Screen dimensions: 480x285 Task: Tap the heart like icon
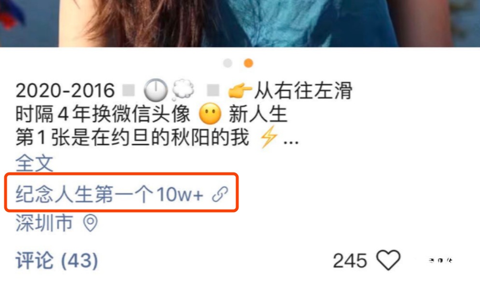(388, 260)
